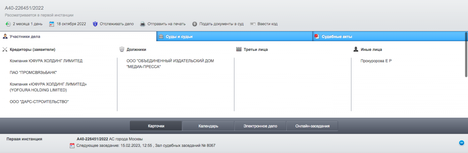Click the courthouse icon on Суды и судьи tab
Screen dimensions: 468x153
coord(161,37)
